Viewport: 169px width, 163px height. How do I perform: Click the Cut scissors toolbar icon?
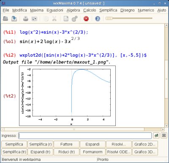point(55,18)
